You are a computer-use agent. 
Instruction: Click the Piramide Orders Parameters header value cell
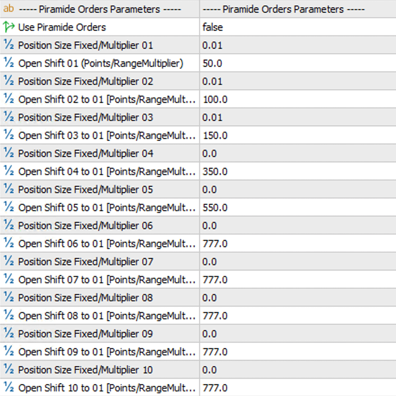click(x=270, y=9)
